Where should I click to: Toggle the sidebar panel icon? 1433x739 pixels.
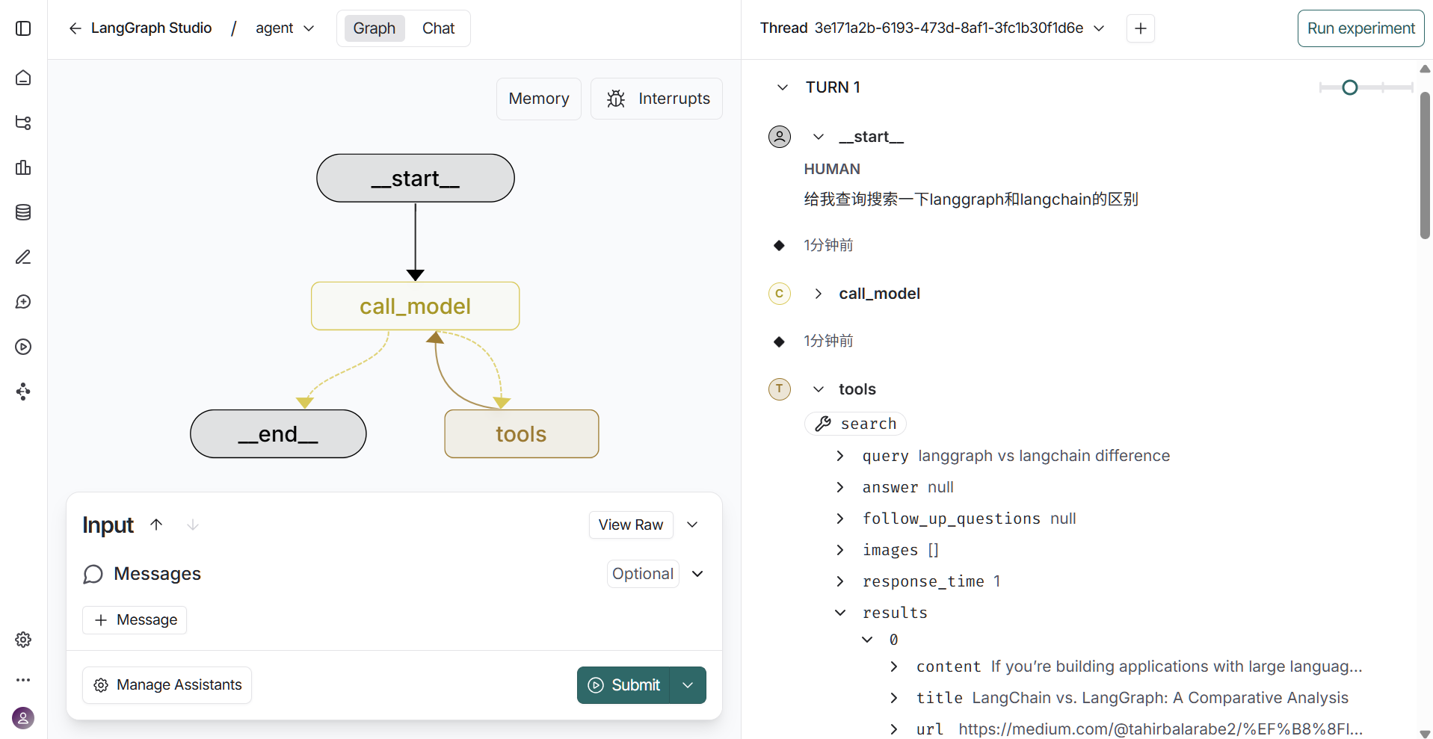(x=23, y=28)
